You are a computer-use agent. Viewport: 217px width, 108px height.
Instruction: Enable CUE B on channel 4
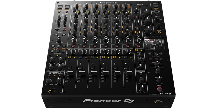coord(108,58)
